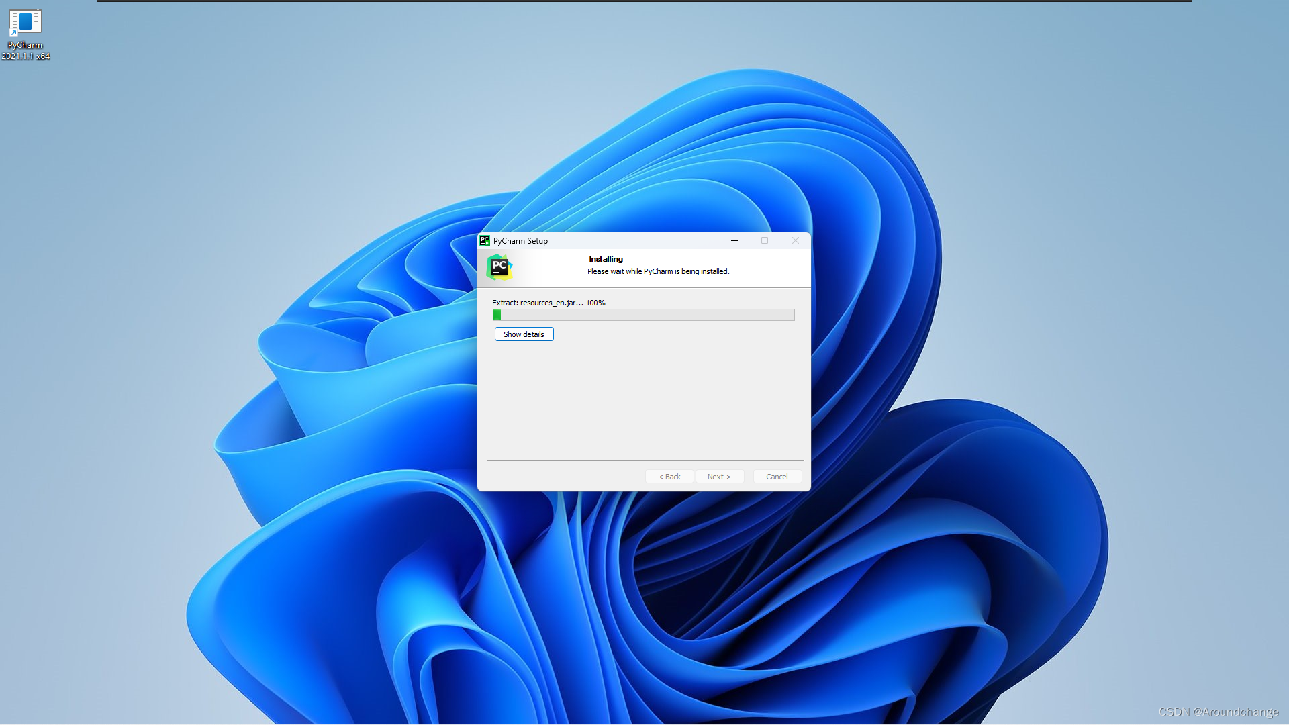This screenshot has height=725, width=1289.
Task: Click the 'Extract: resources_en.jar' status text
Action: click(x=537, y=303)
